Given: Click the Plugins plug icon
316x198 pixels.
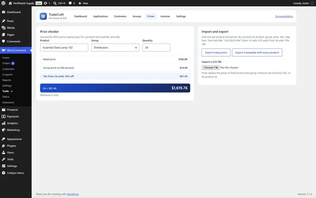Looking at the screenshot, I should coord(3,146).
